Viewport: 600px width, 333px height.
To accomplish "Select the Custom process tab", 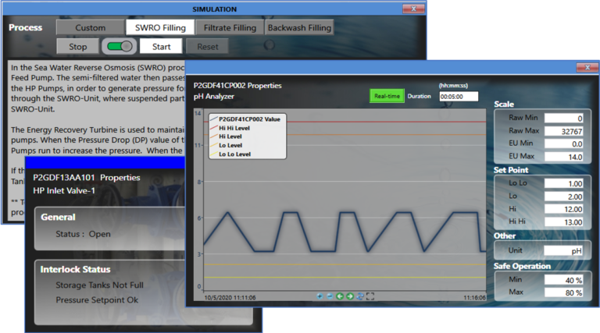I will pos(91,27).
